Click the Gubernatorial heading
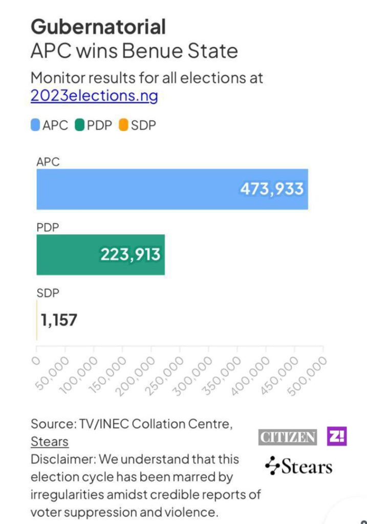 point(98,26)
